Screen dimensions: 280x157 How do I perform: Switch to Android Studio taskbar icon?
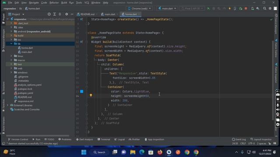point(169,152)
